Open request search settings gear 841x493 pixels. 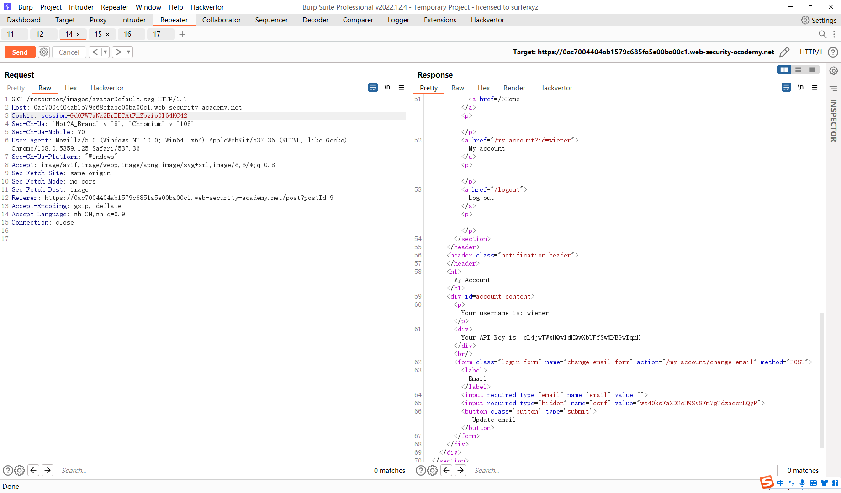[x=19, y=470]
